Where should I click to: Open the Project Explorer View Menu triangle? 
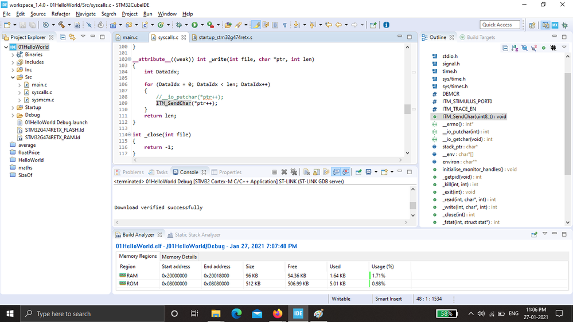click(83, 37)
